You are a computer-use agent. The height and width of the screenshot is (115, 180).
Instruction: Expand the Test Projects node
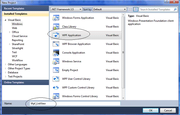coord(6,76)
